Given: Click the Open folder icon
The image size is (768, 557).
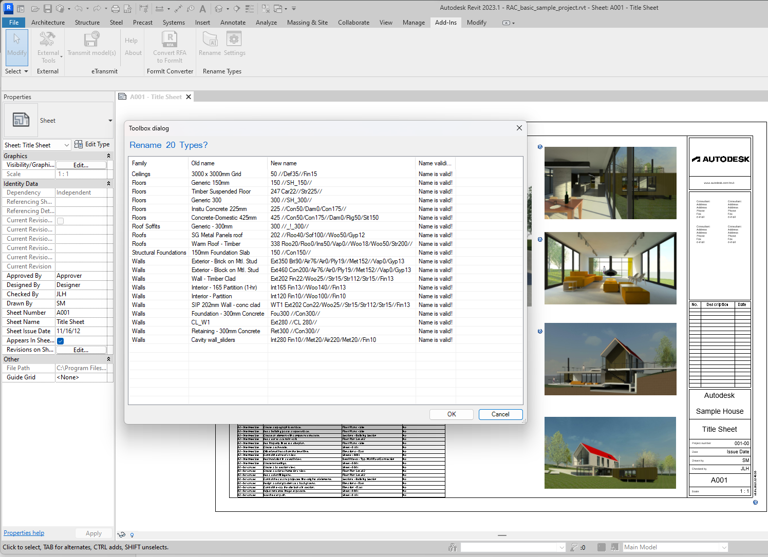Looking at the screenshot, I should click(35, 9).
